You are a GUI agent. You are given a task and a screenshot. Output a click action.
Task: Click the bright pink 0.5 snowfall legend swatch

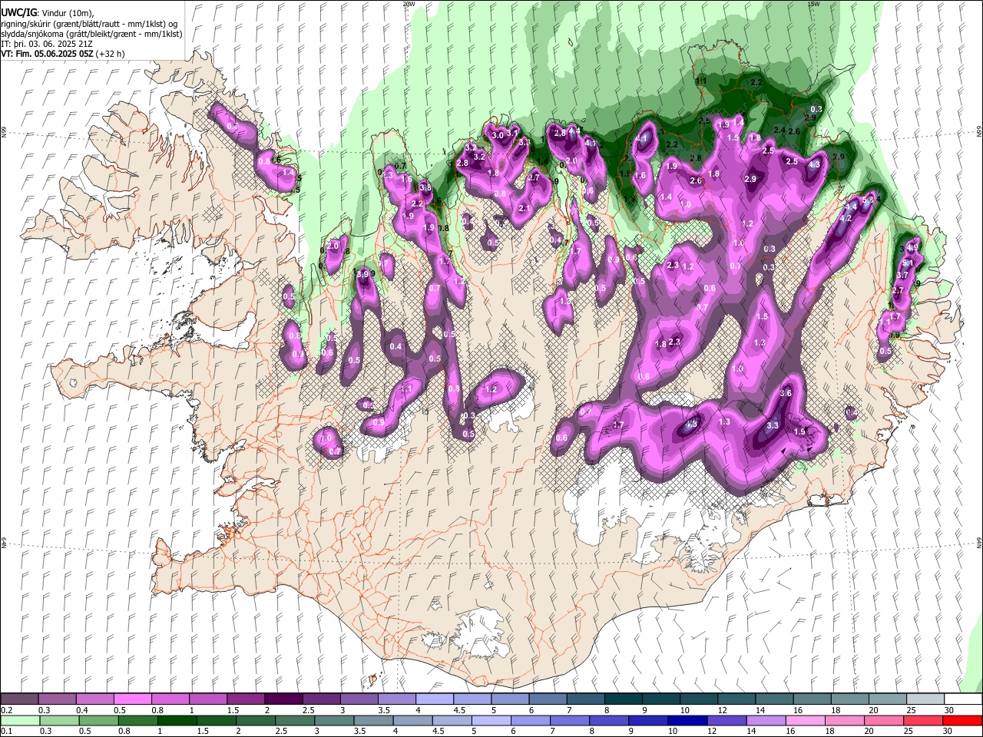pyautogui.click(x=132, y=699)
